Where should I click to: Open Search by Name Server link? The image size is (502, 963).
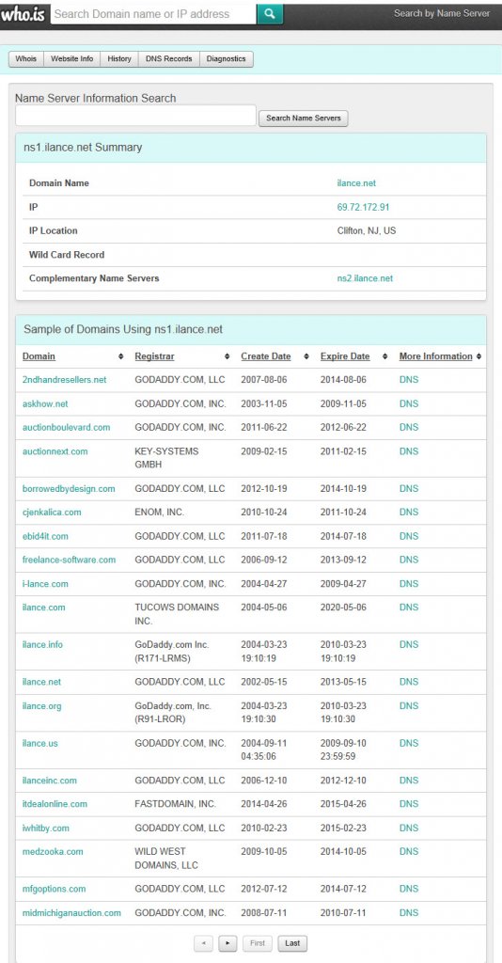click(442, 13)
